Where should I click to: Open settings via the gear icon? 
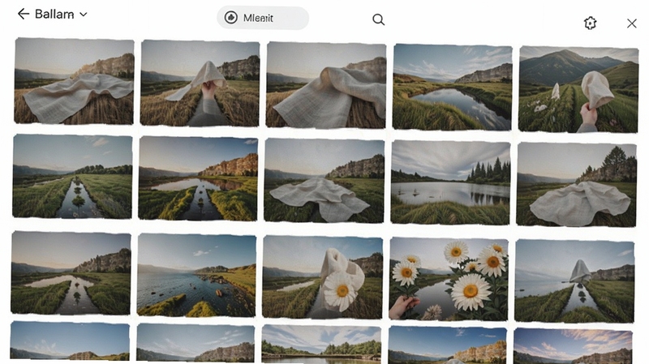coord(591,23)
